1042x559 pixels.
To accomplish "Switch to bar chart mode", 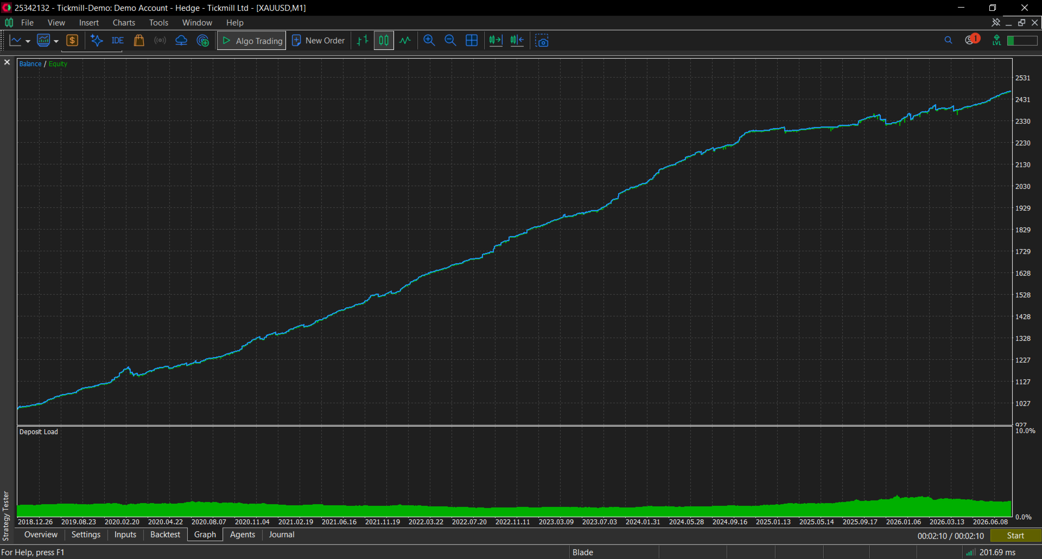I will [x=363, y=41].
